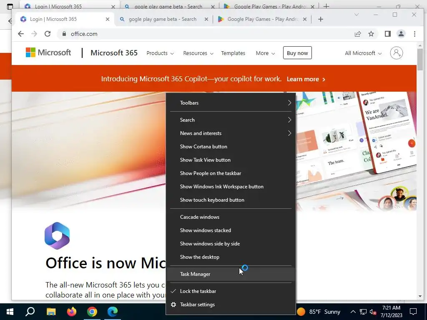Click the Buy now button
The height and width of the screenshot is (320, 427).
[x=297, y=53]
